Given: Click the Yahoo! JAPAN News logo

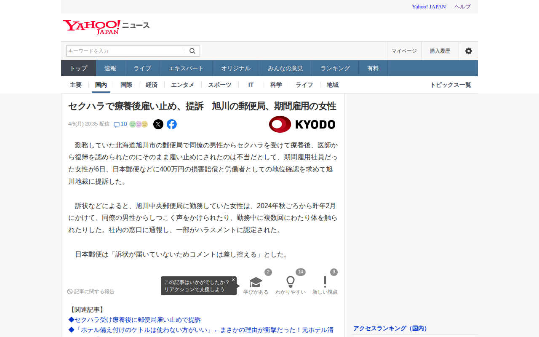Looking at the screenshot, I should click(107, 27).
